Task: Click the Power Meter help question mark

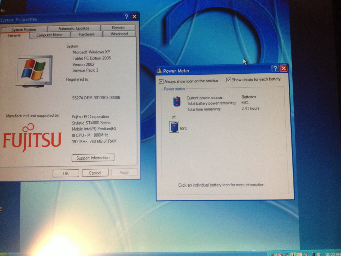Action: [275, 69]
